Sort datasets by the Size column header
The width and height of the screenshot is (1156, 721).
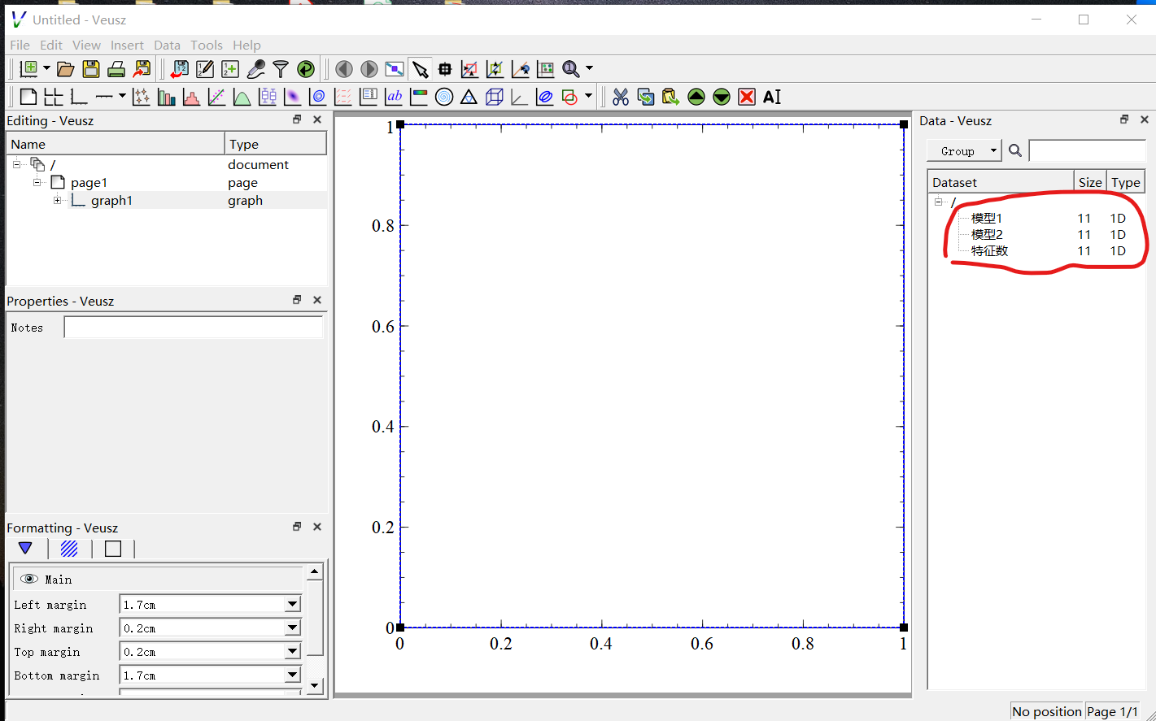[1090, 182]
